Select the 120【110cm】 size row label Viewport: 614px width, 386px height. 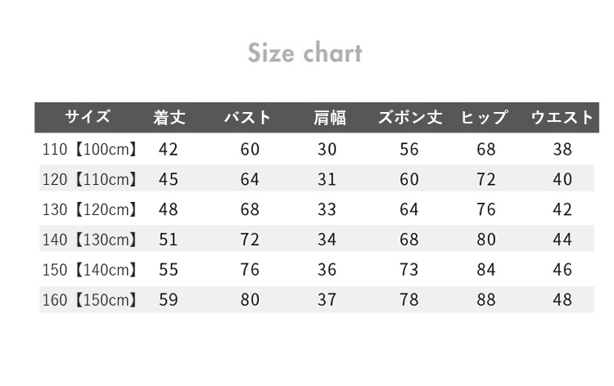89,180
